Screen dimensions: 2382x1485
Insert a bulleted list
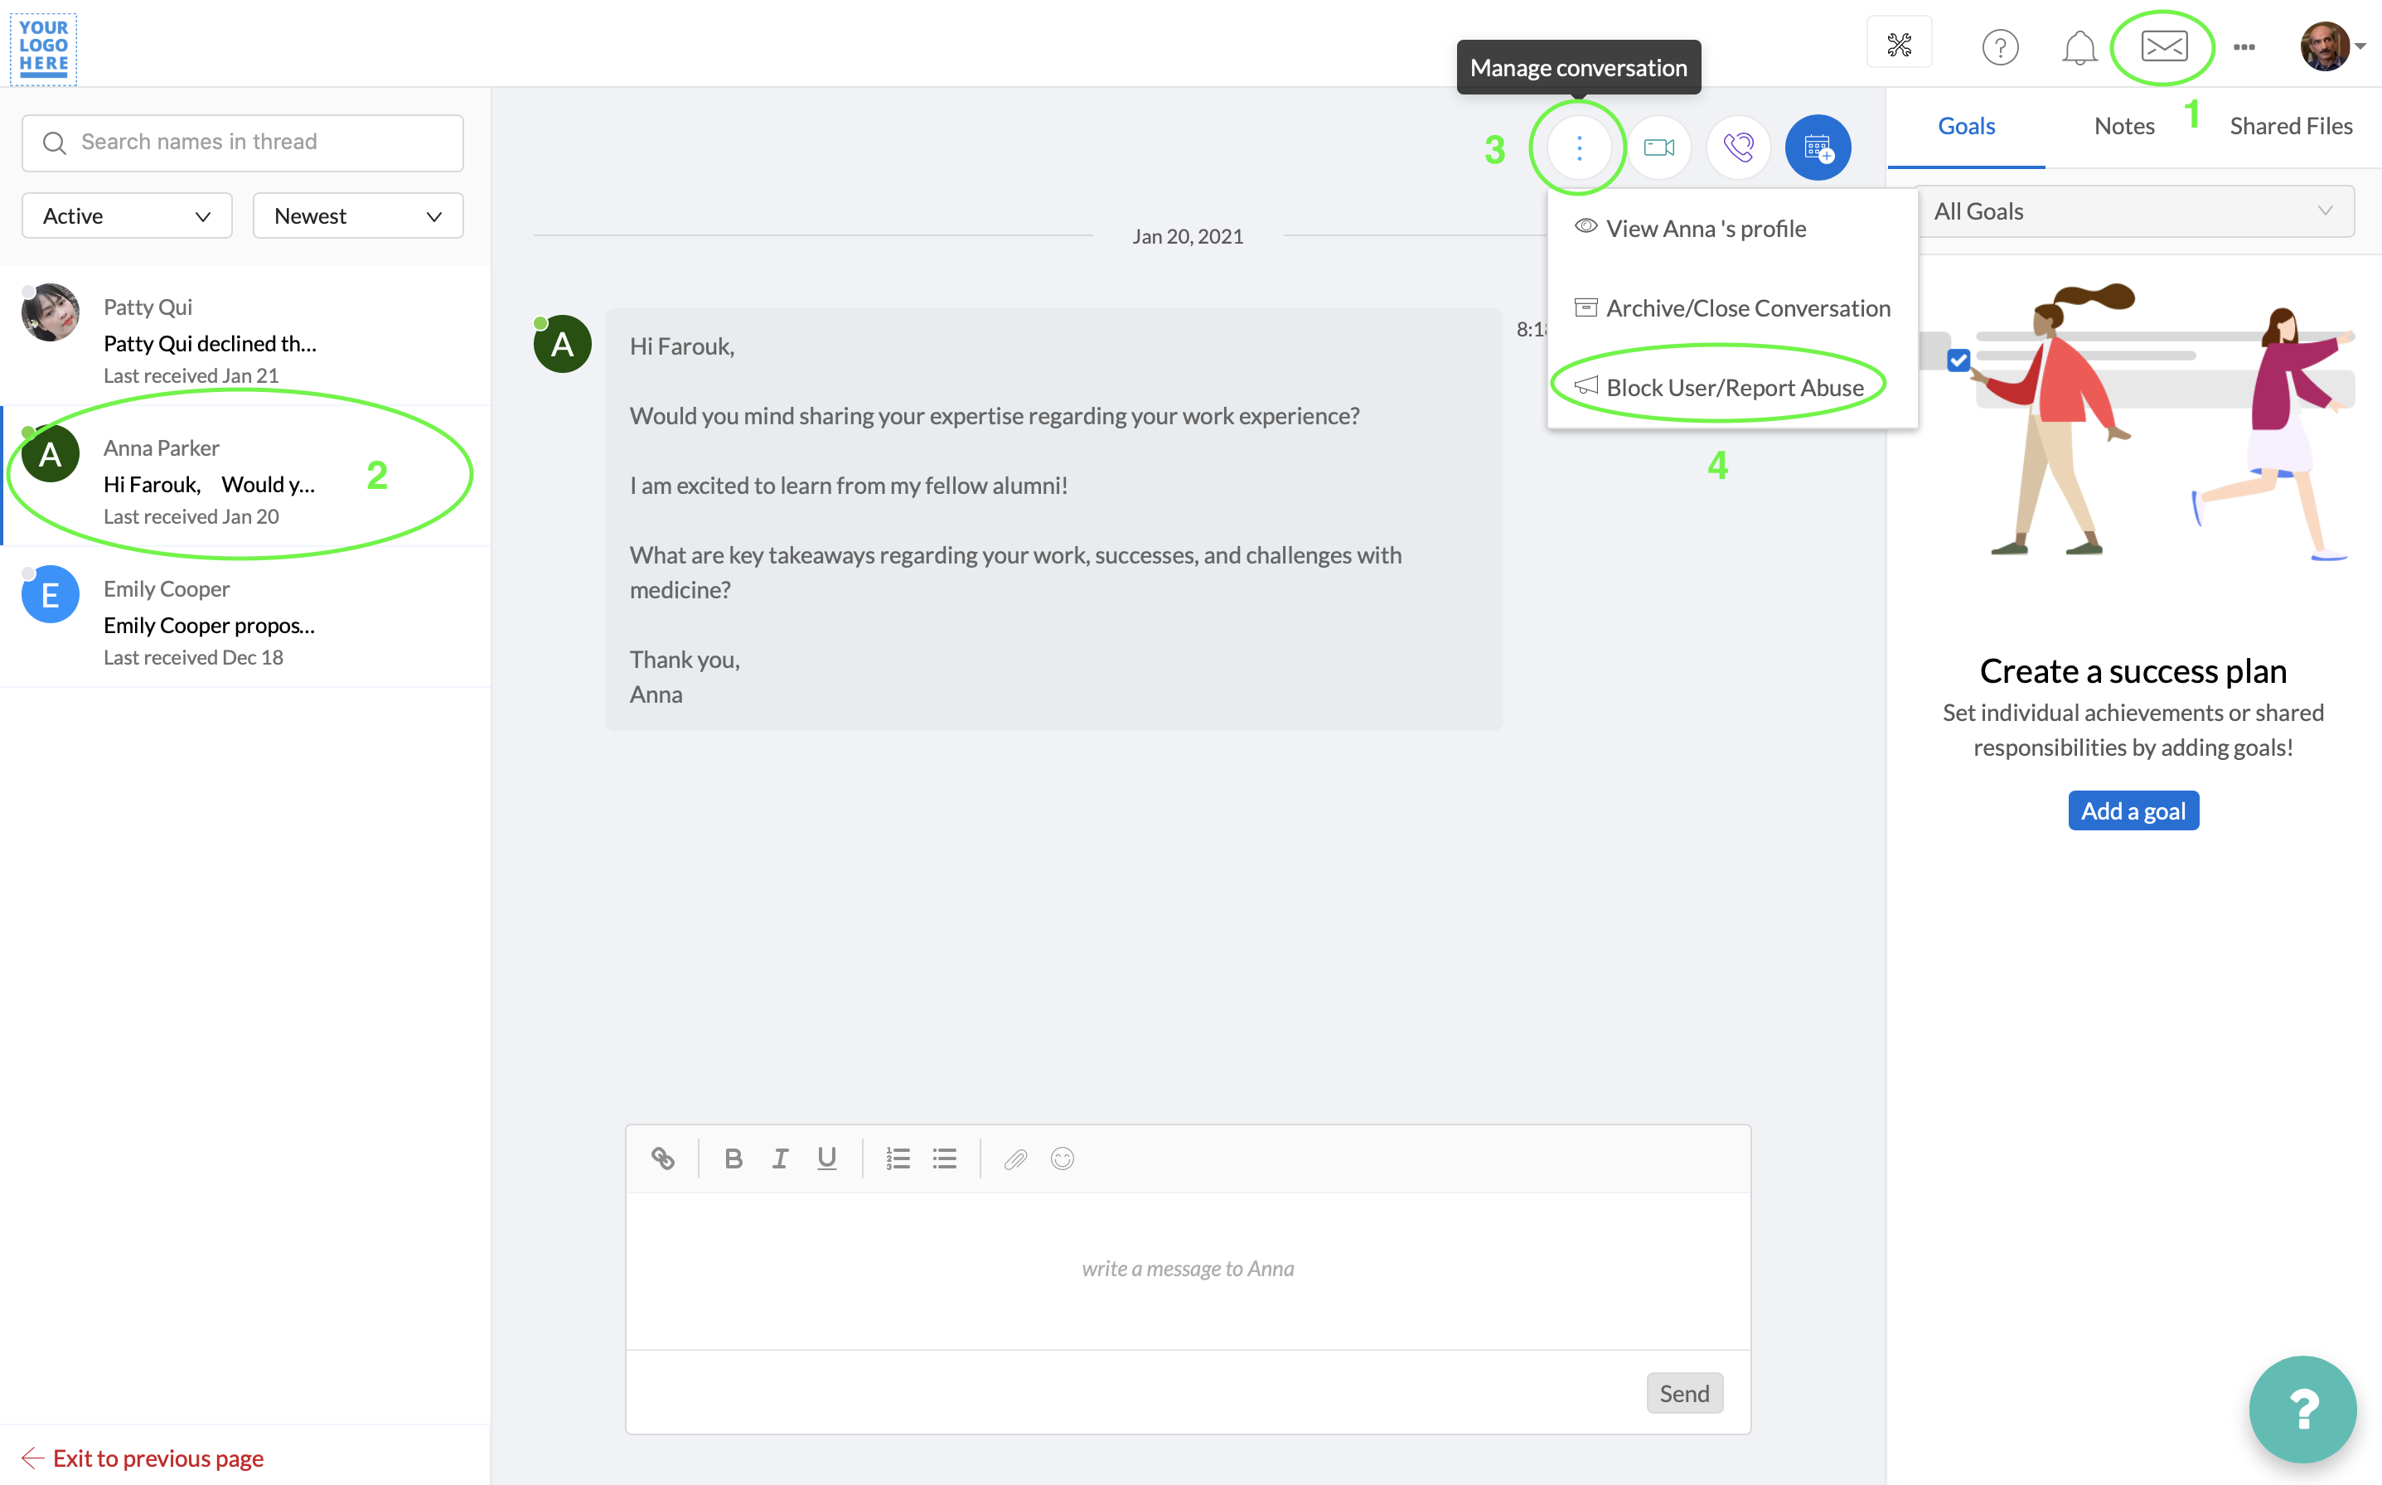944,1159
